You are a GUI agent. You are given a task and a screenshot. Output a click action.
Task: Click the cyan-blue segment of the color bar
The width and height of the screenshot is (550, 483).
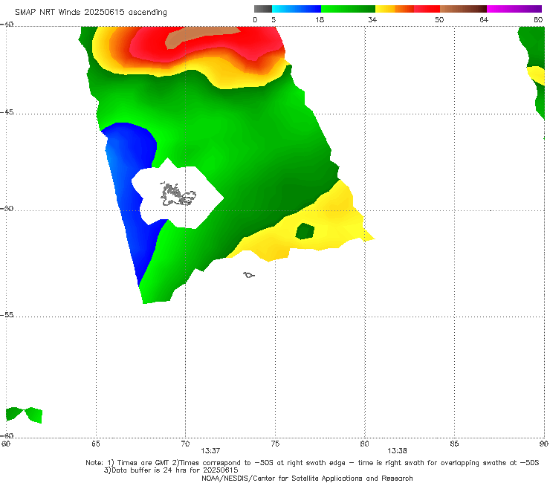[297, 9]
